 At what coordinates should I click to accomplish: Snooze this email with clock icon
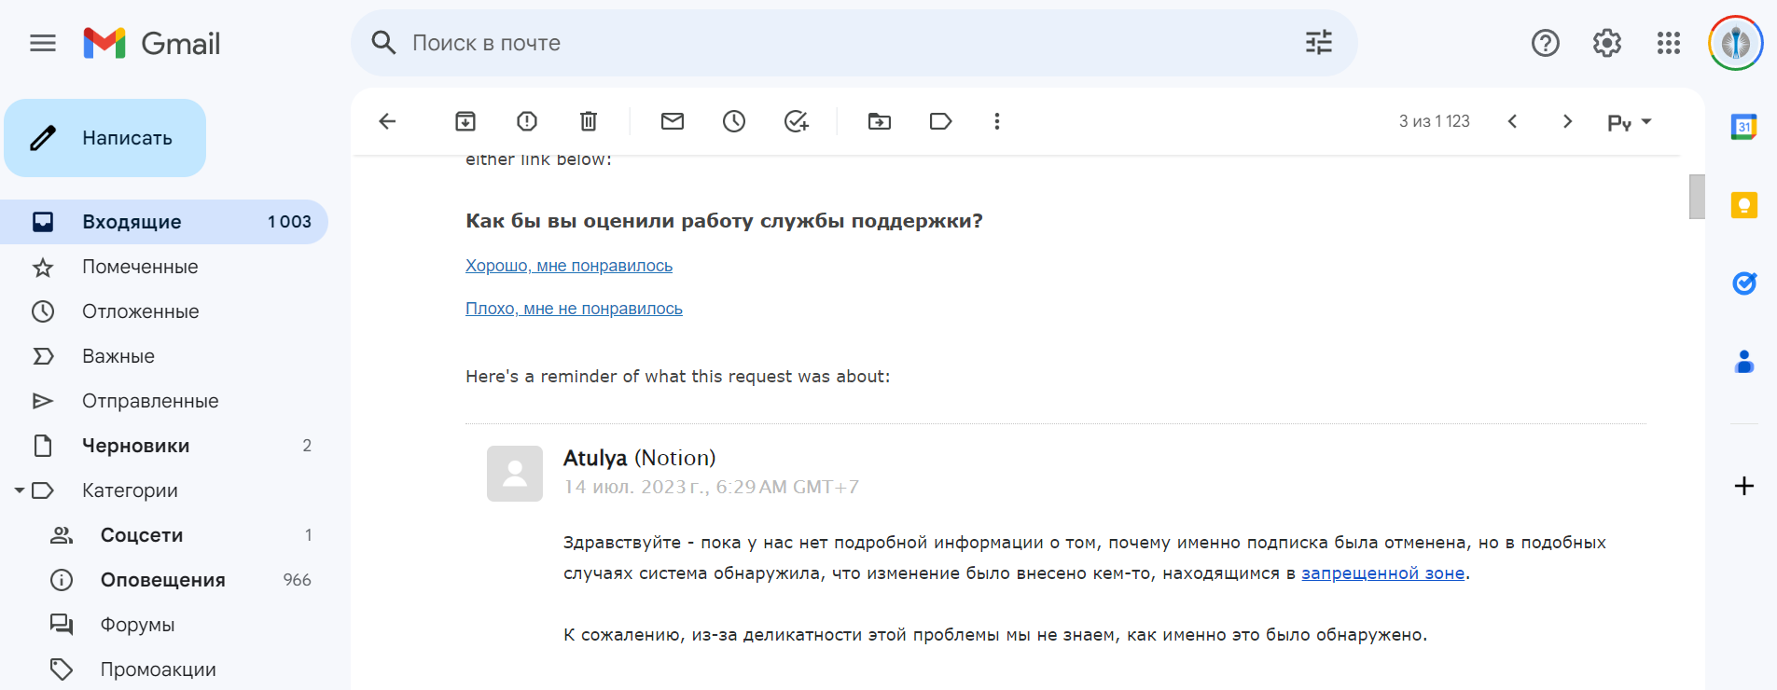(x=733, y=121)
